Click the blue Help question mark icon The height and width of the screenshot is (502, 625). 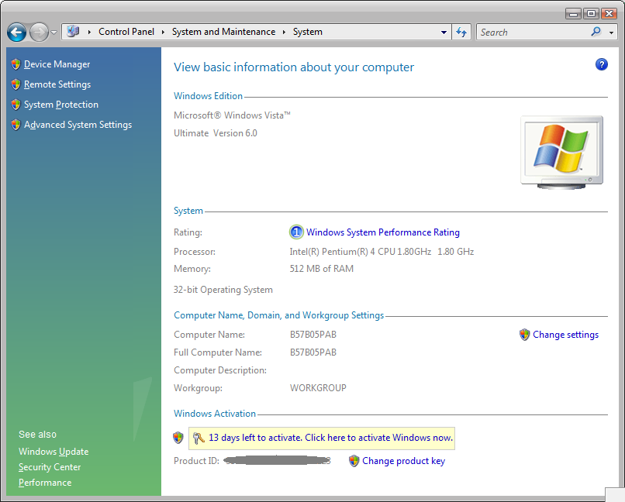[602, 64]
